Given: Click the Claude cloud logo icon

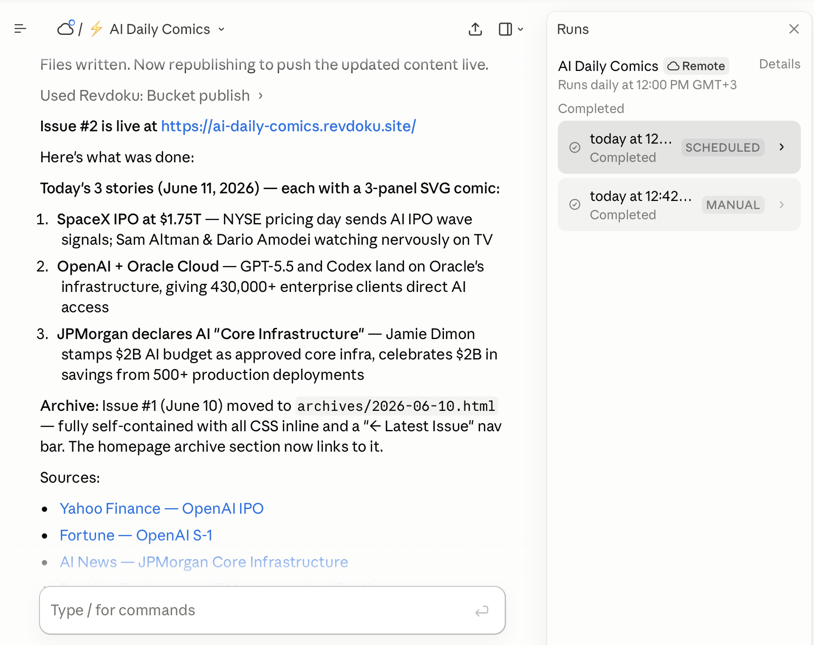Looking at the screenshot, I should (x=66, y=28).
